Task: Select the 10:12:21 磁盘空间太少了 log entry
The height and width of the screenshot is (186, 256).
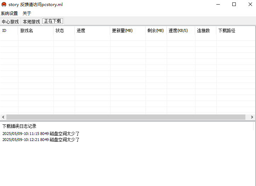Action: click(x=41, y=140)
